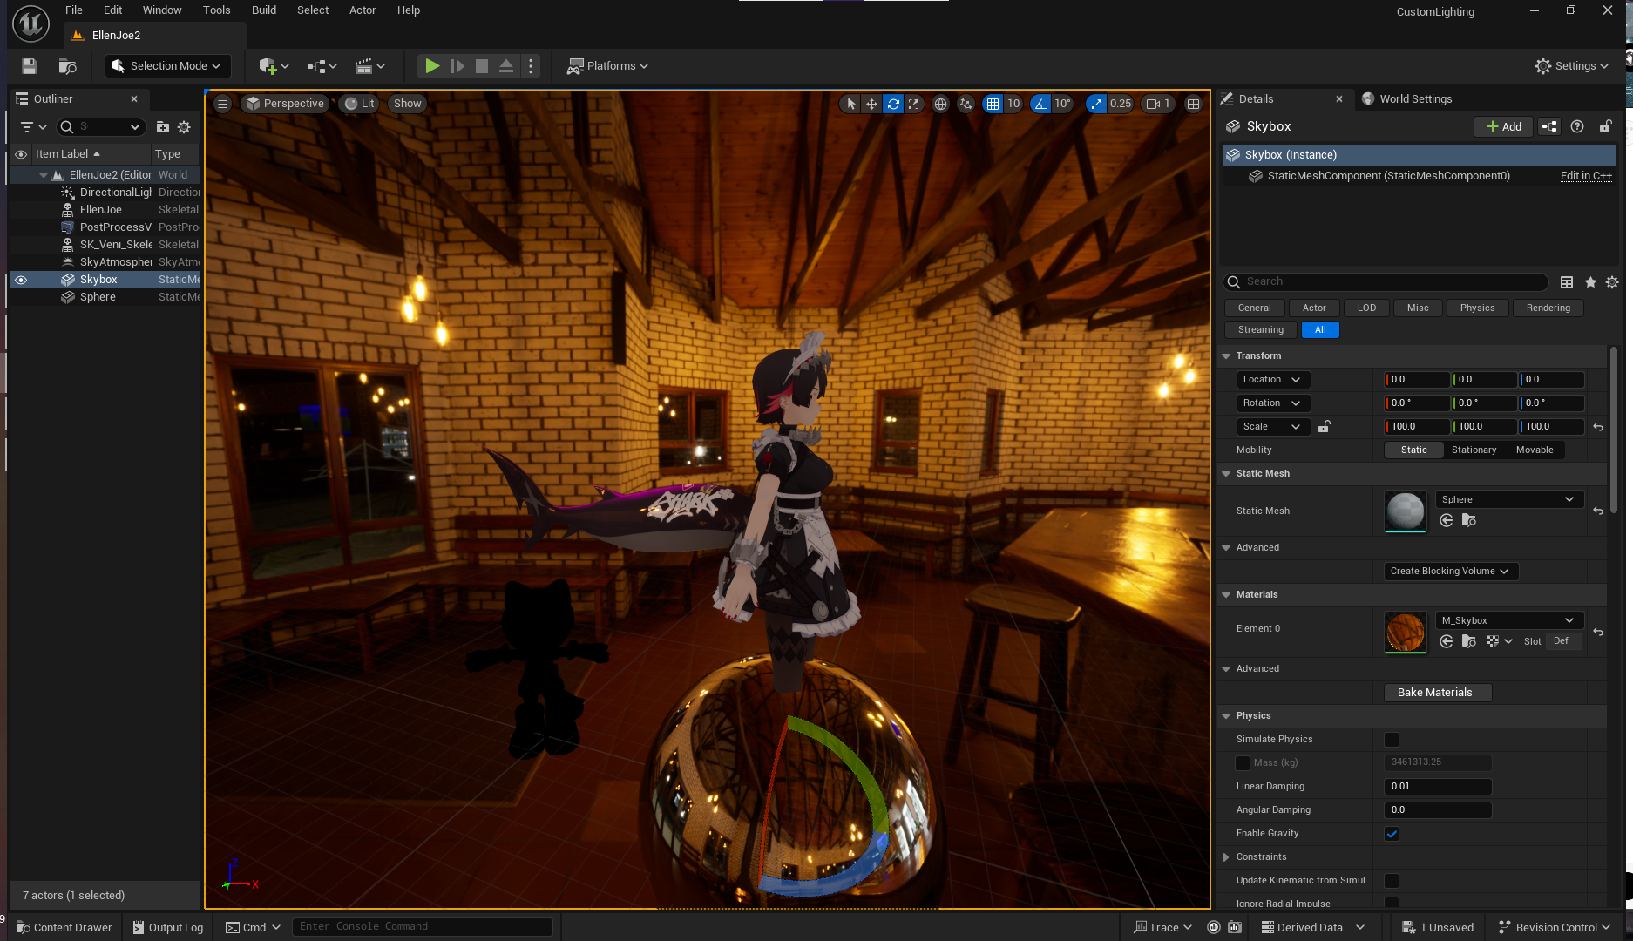Open camera speed control
The width and height of the screenshot is (1633, 941).
coord(1158,104)
